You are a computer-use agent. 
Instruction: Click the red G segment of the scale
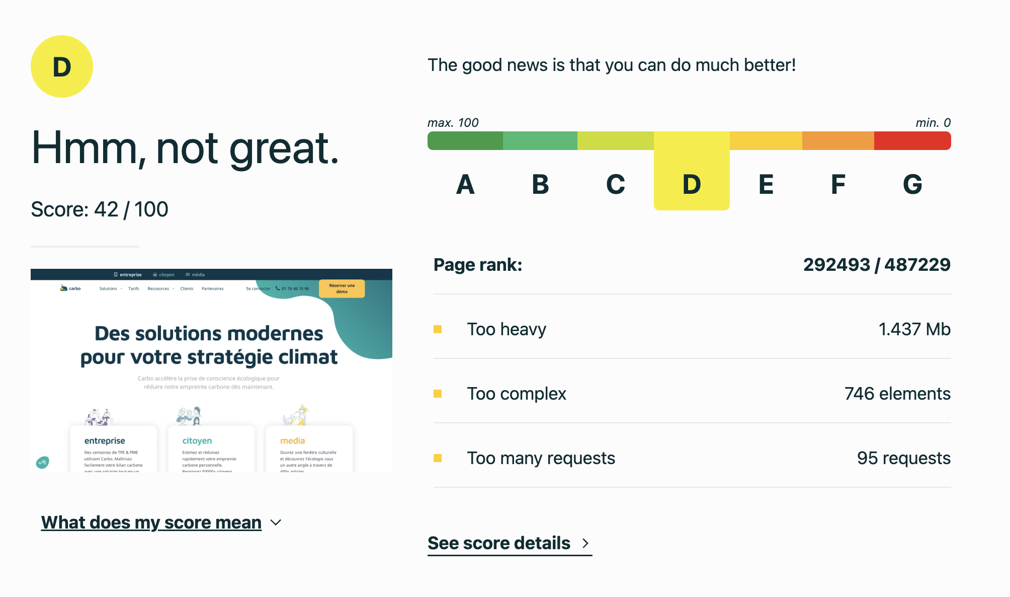(912, 140)
